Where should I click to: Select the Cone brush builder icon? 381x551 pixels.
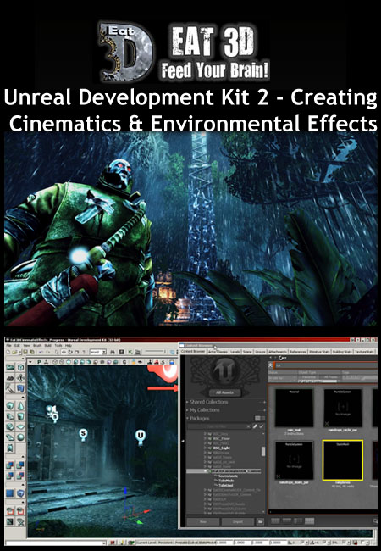[21, 406]
